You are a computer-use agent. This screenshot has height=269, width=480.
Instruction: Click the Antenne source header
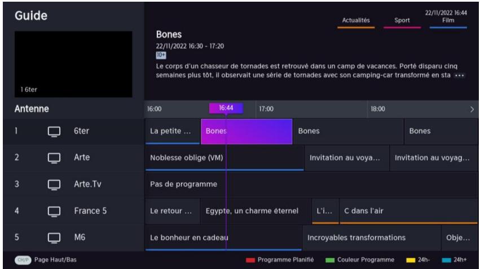[32, 109]
